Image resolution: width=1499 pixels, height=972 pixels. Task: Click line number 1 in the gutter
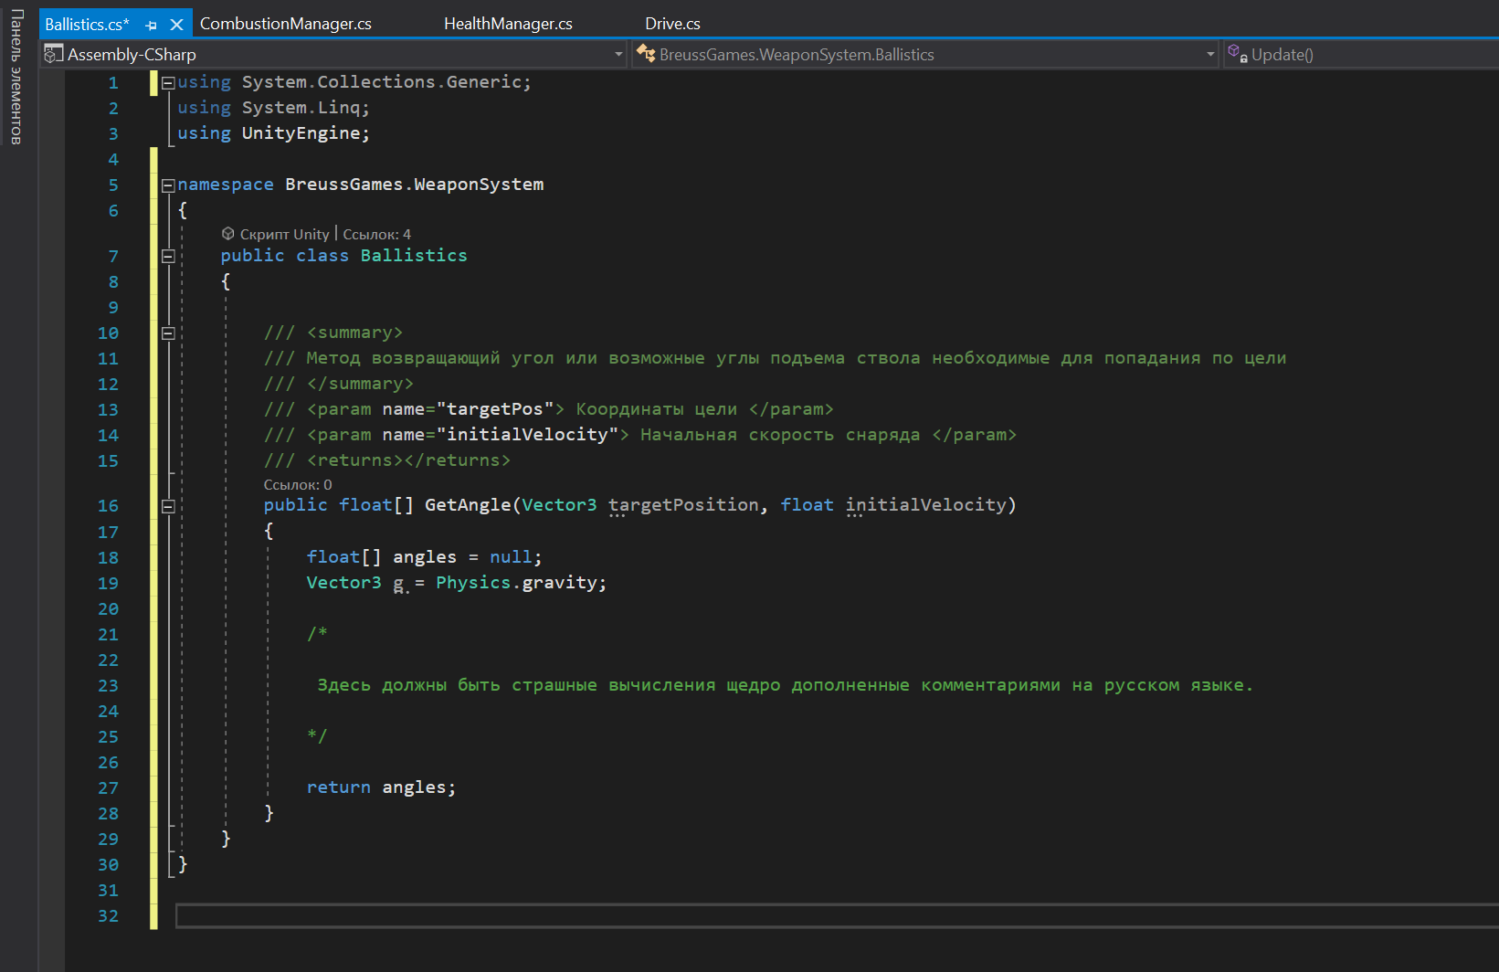point(113,82)
